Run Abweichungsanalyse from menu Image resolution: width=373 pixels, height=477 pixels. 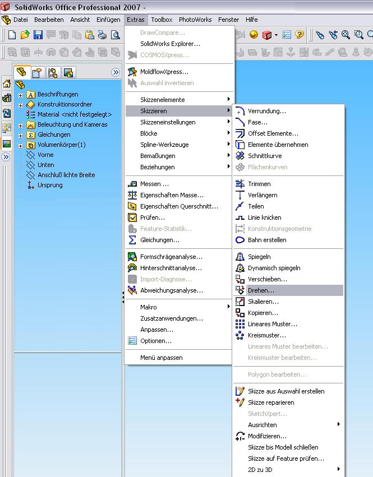point(179,290)
